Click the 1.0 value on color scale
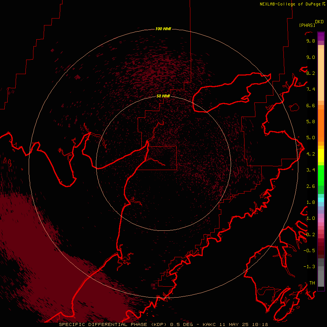The width and height of the screenshot is (327, 327). tap(311, 218)
